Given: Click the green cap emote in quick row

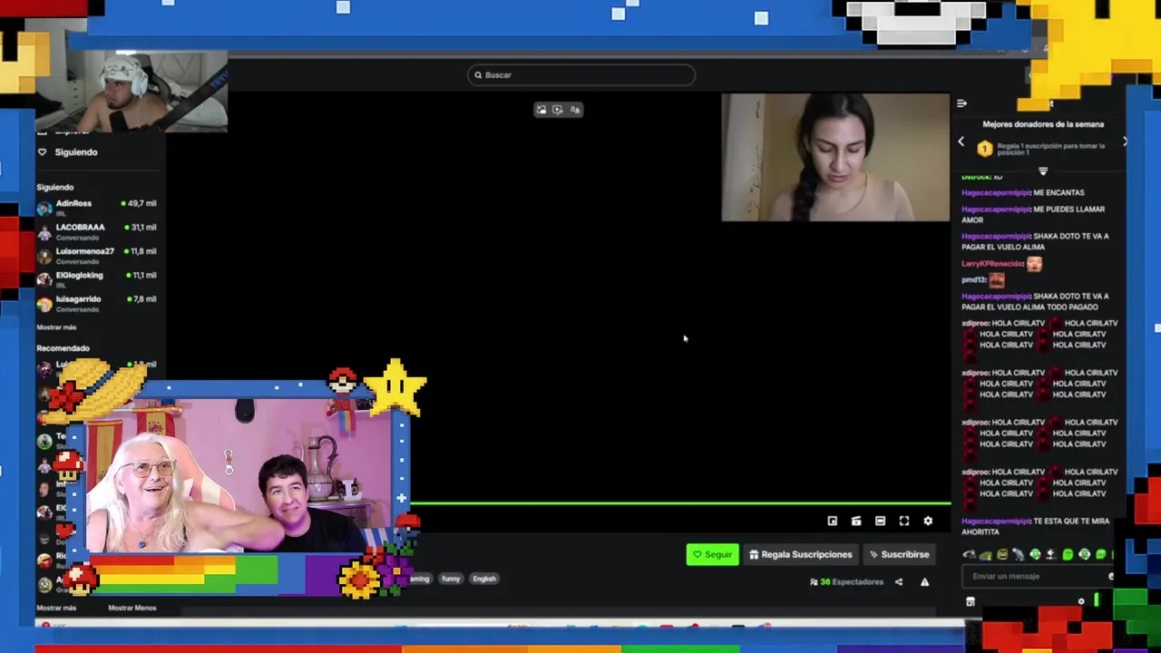Looking at the screenshot, I should (986, 554).
